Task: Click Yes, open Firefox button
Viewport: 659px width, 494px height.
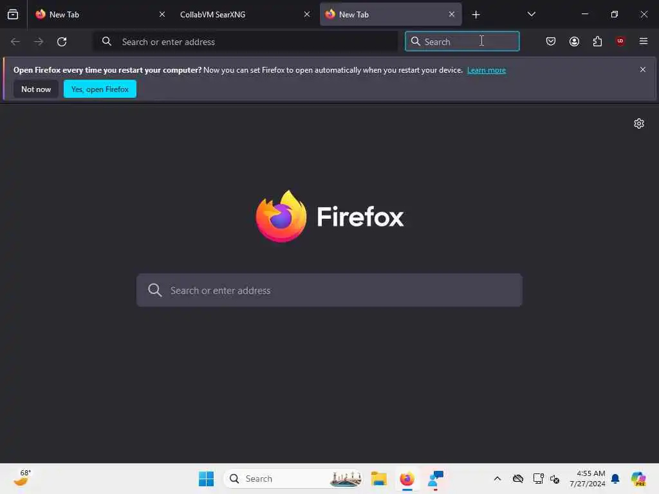Action: click(100, 89)
